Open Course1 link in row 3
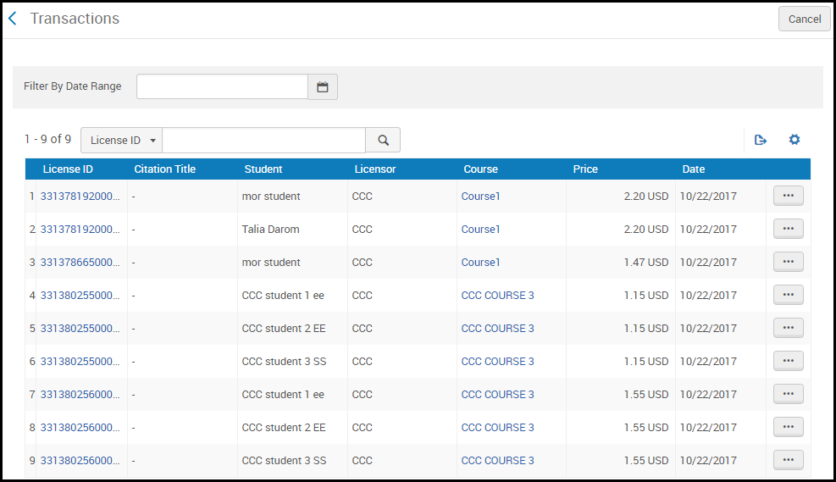 [x=480, y=263]
